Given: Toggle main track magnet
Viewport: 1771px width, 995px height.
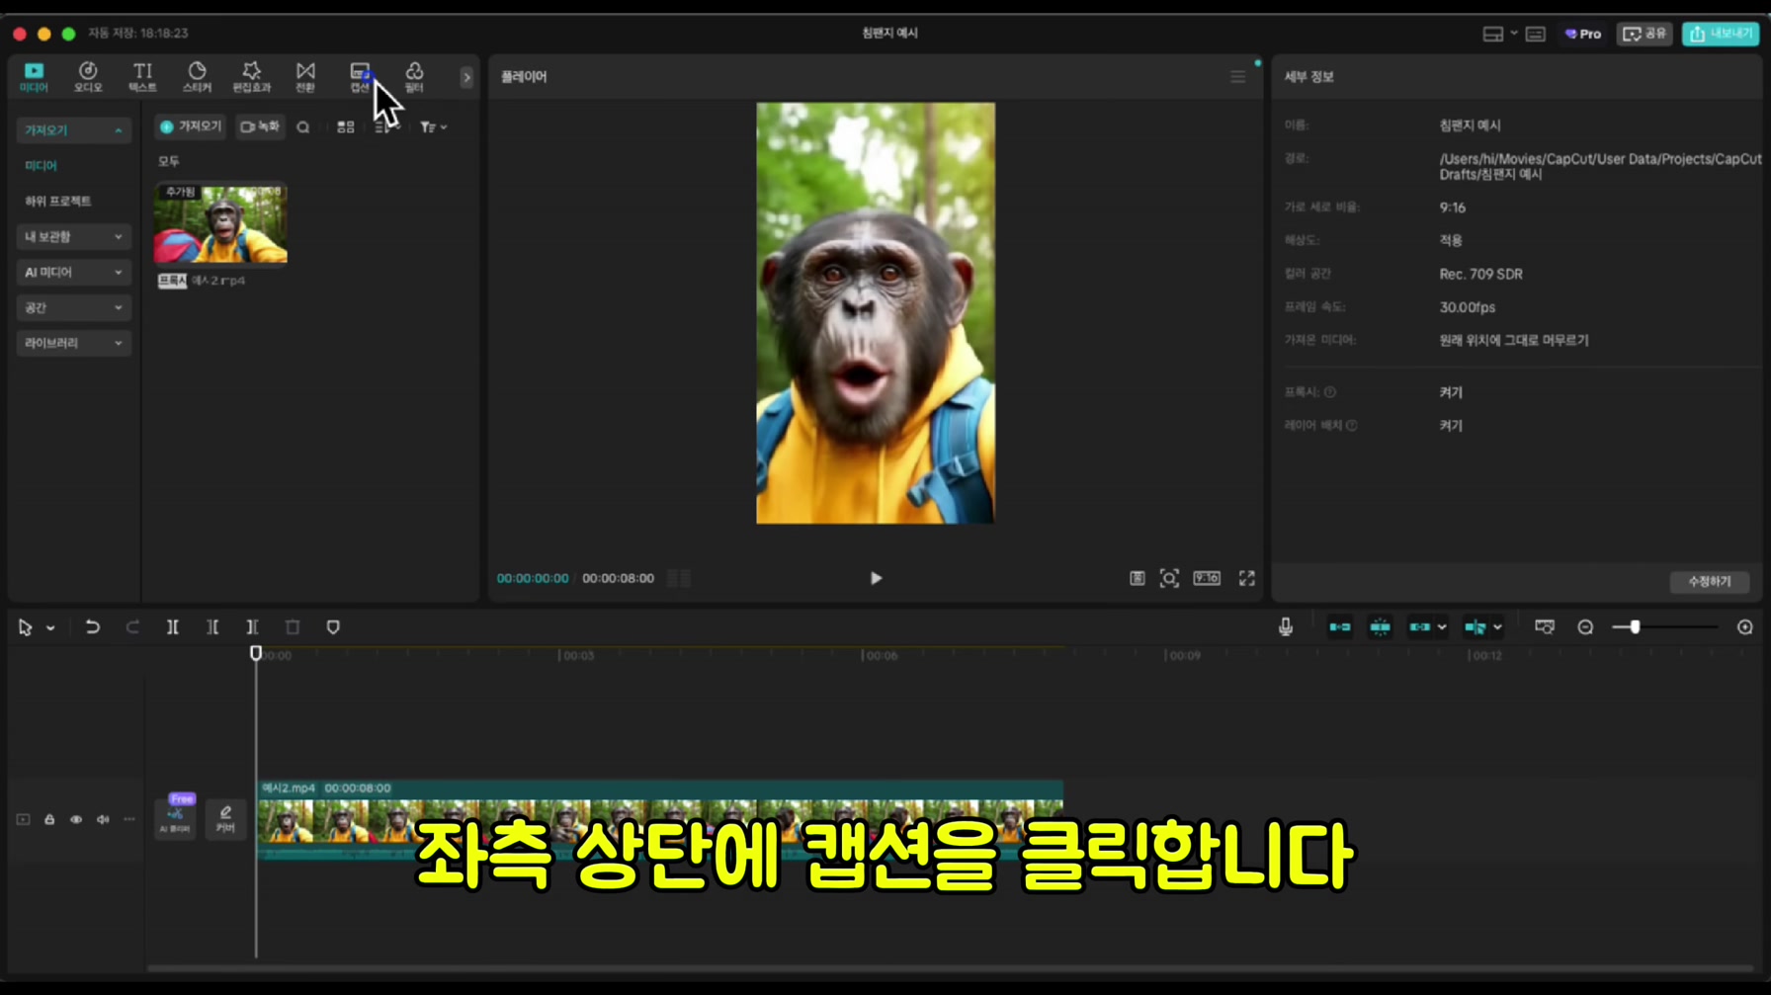Looking at the screenshot, I should click(x=1340, y=627).
